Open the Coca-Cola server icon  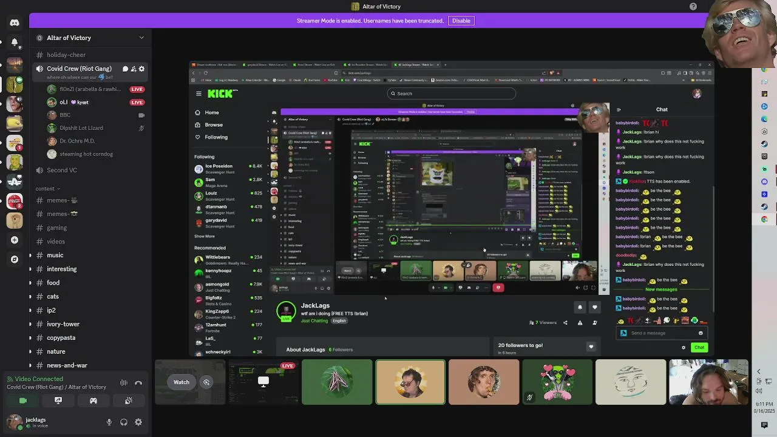tap(15, 201)
